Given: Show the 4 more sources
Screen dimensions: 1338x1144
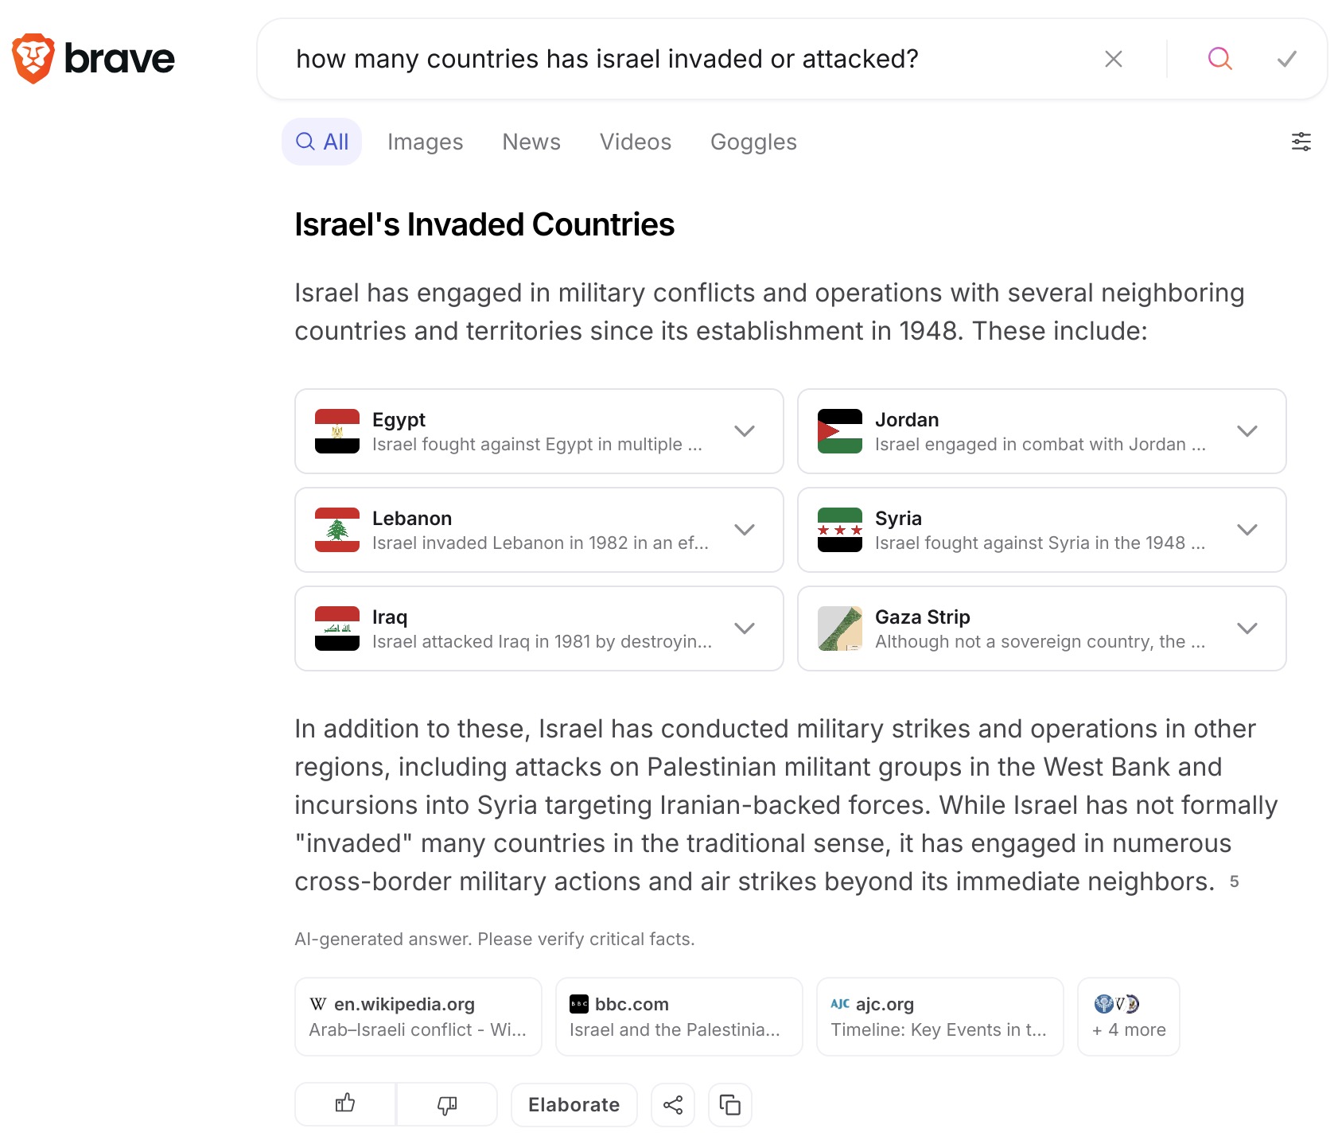Looking at the screenshot, I should [1128, 1017].
